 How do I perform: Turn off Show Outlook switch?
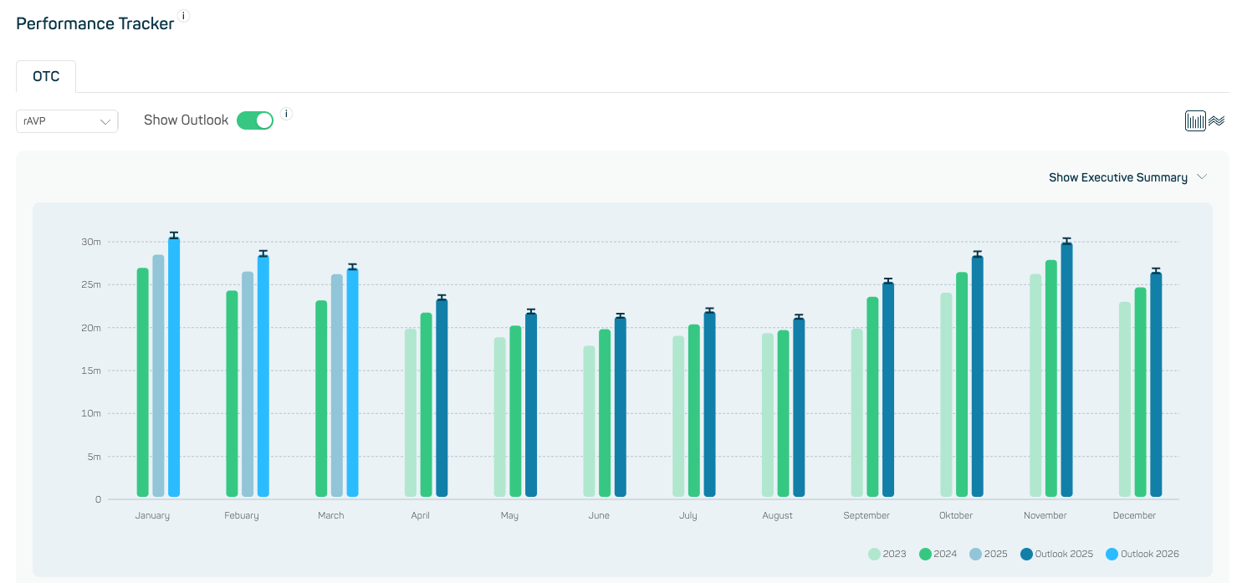(255, 120)
